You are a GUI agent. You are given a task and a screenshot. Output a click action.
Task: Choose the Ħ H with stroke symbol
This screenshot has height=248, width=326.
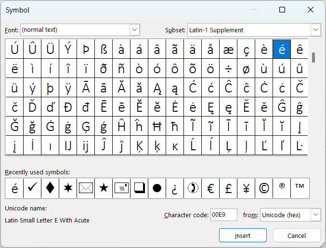[157, 126]
